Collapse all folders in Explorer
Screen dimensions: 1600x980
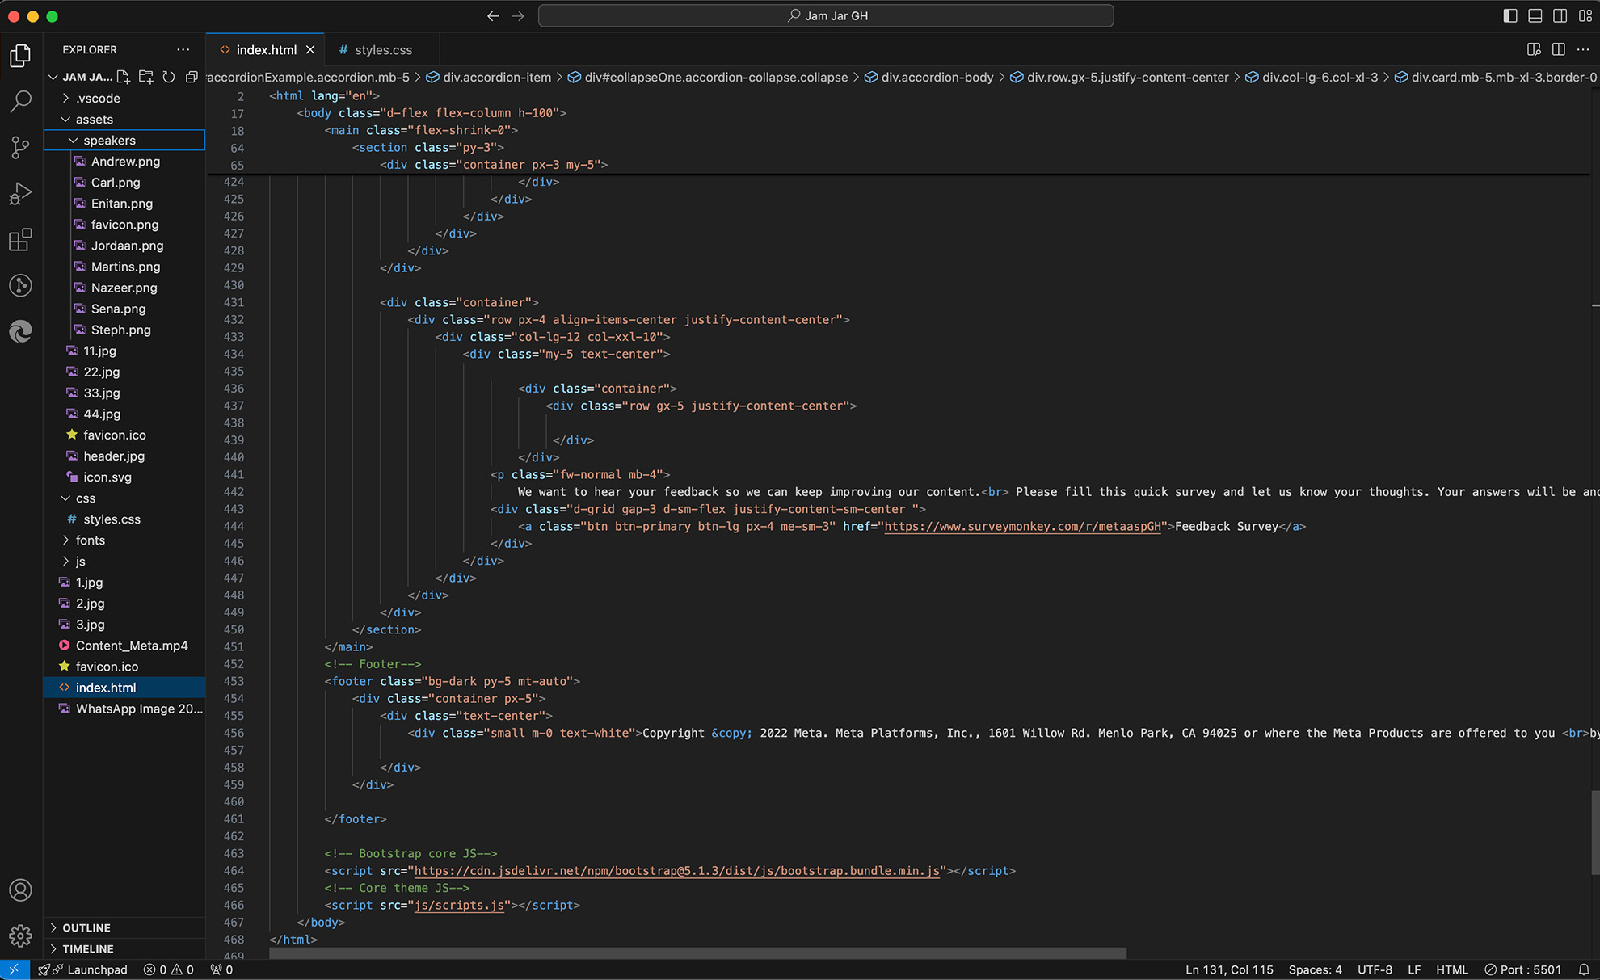point(192,77)
